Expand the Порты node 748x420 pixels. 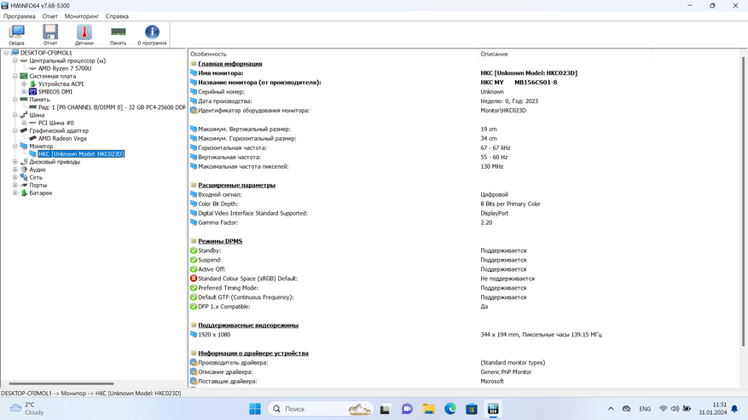(x=15, y=185)
